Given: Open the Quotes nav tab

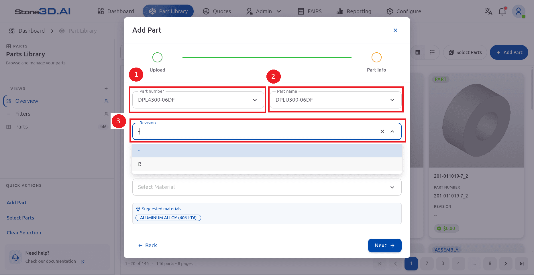Looking at the screenshot, I should coord(217,11).
